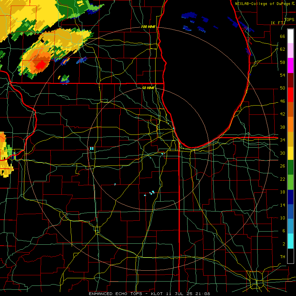Select the dark green legend swatch

tap(290, 167)
